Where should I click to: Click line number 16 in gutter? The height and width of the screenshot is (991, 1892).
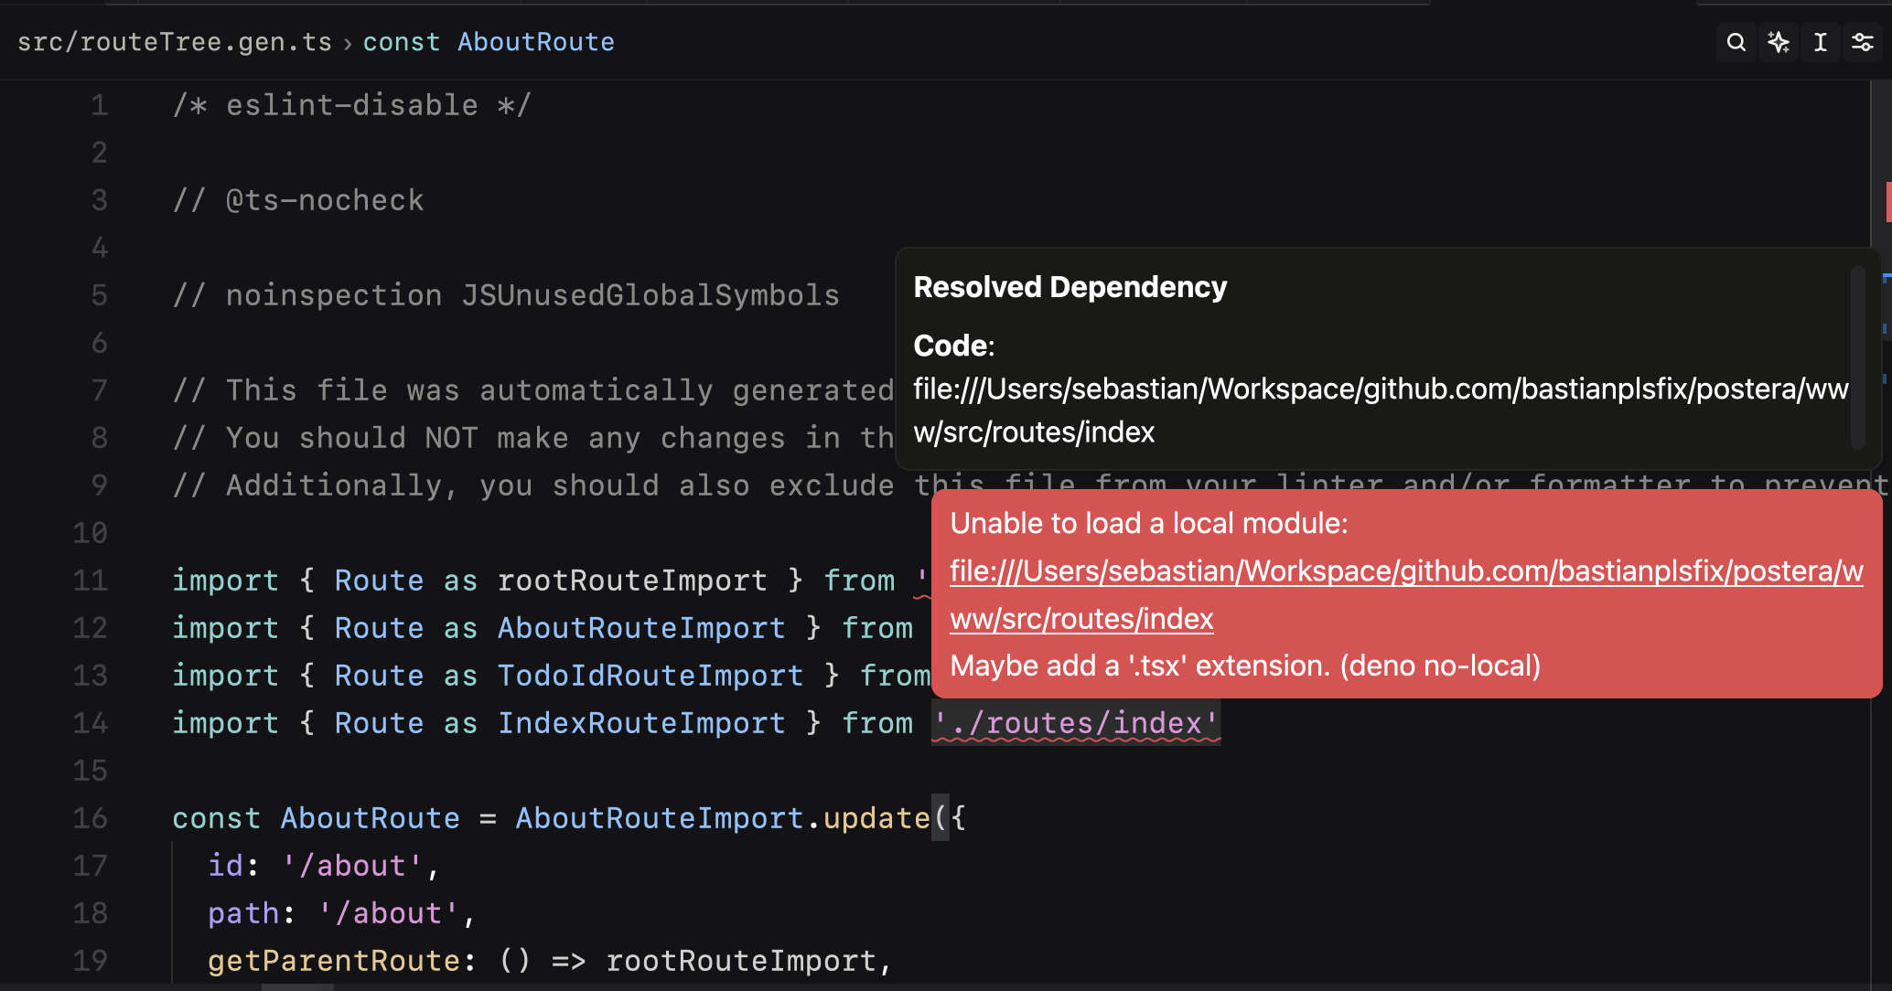(x=91, y=818)
